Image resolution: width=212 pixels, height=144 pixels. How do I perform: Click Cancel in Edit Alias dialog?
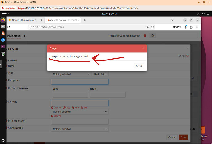172,137
